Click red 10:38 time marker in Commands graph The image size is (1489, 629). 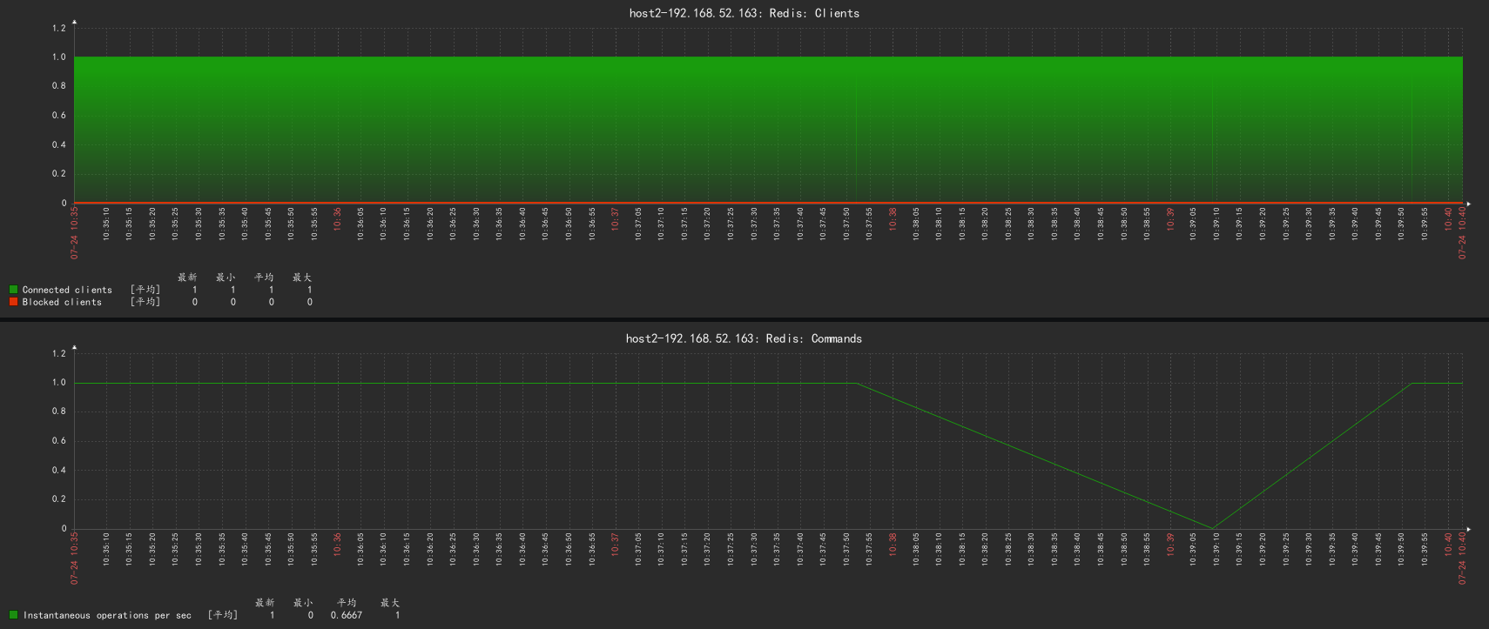(x=893, y=544)
